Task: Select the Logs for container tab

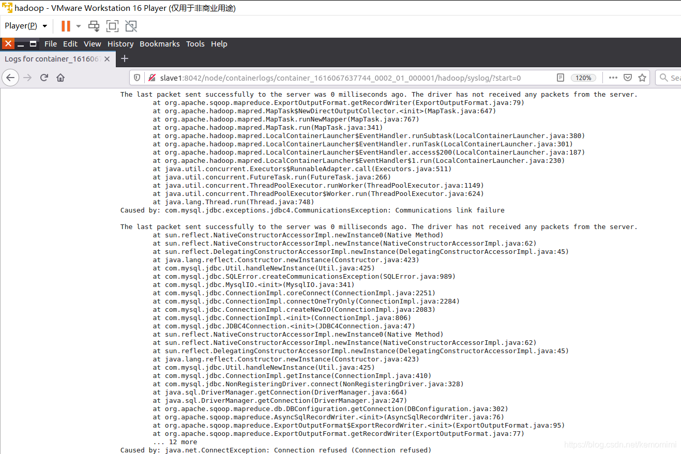Action: coord(52,58)
